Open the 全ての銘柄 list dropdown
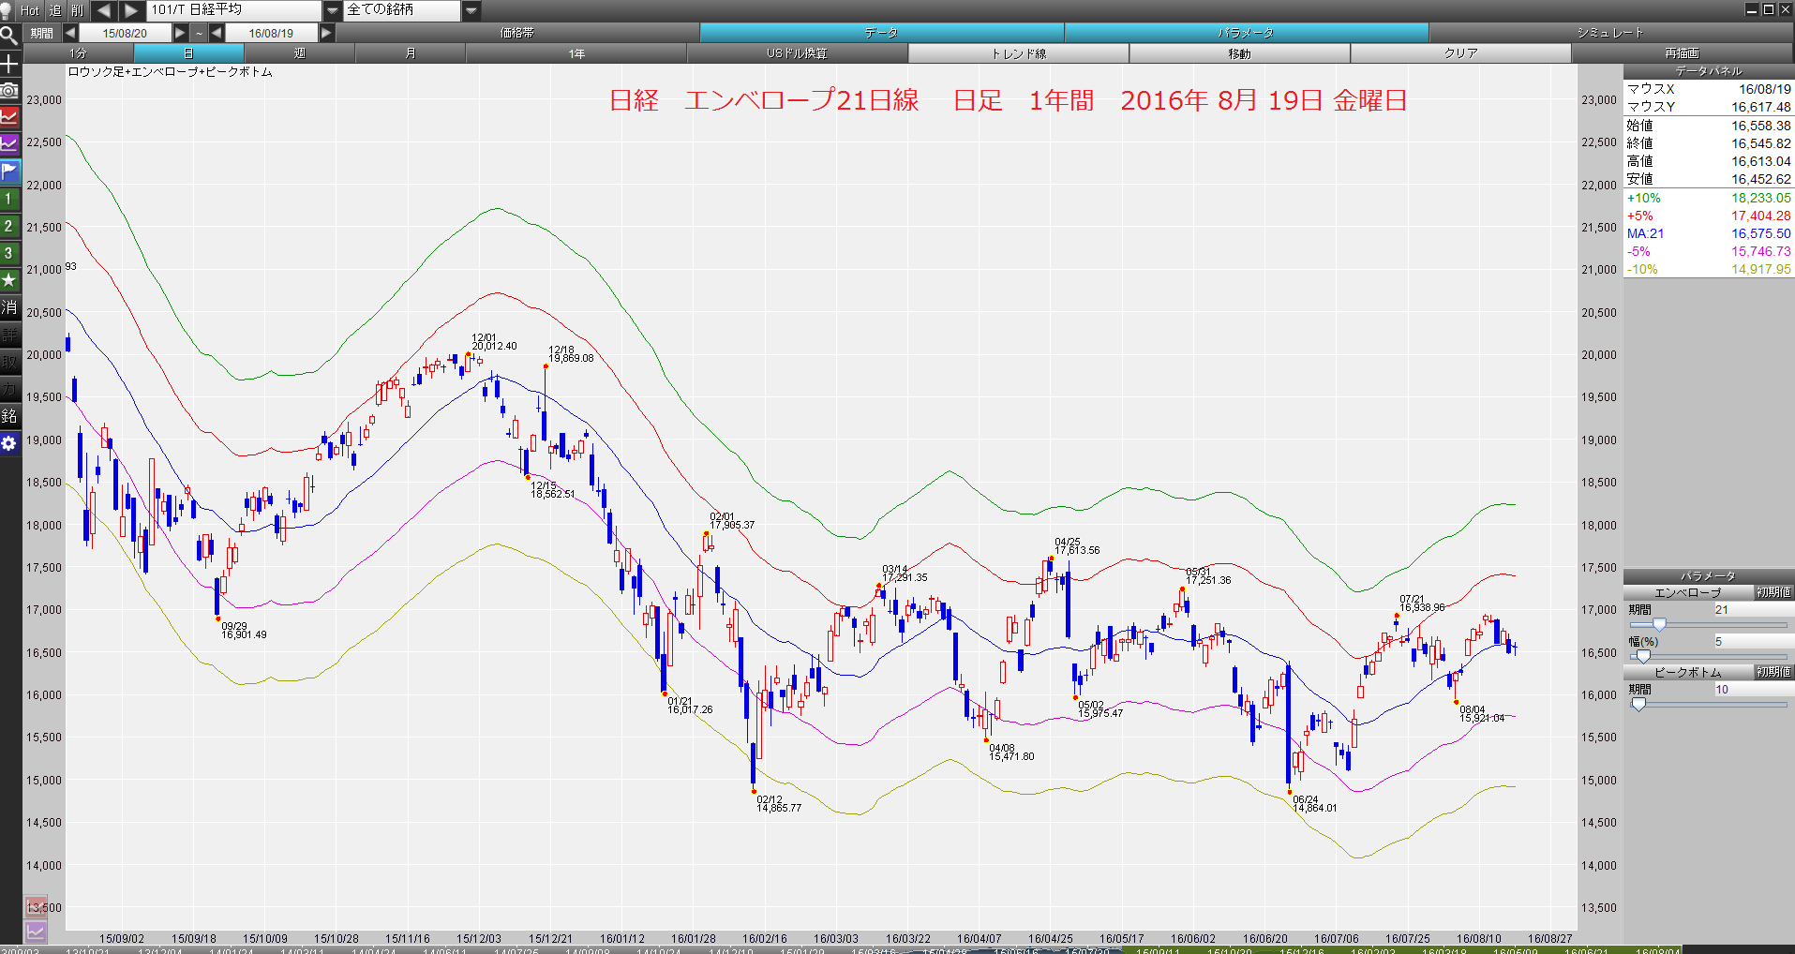 [x=471, y=10]
